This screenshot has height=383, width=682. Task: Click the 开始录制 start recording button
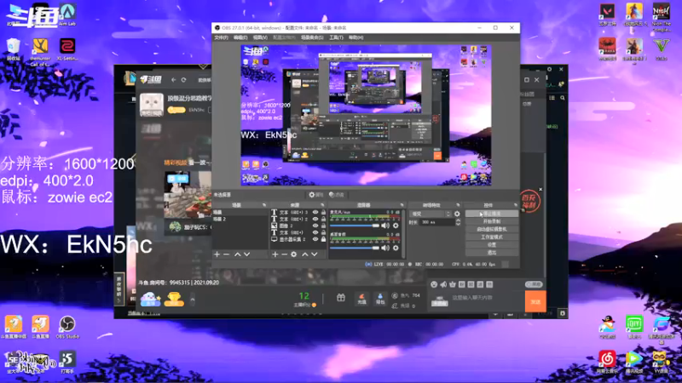click(492, 221)
